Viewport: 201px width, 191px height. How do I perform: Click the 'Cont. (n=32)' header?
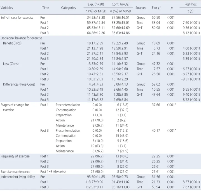(x=121, y=4)
